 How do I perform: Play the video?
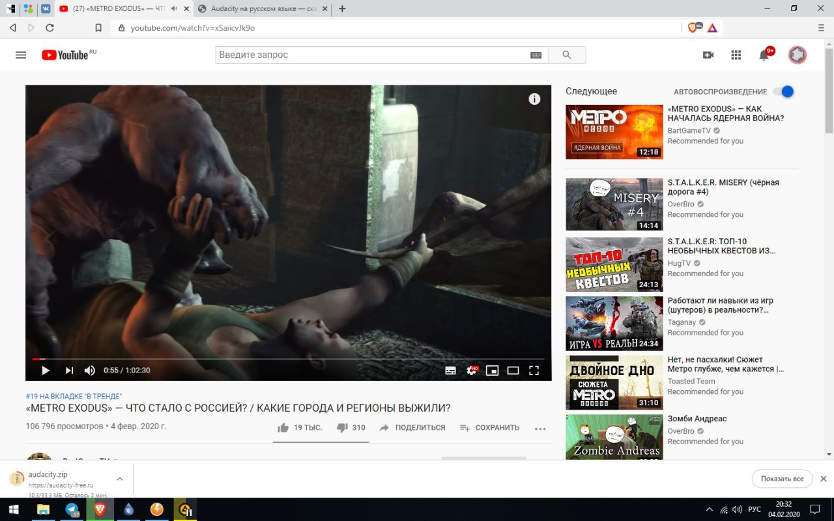coord(46,371)
